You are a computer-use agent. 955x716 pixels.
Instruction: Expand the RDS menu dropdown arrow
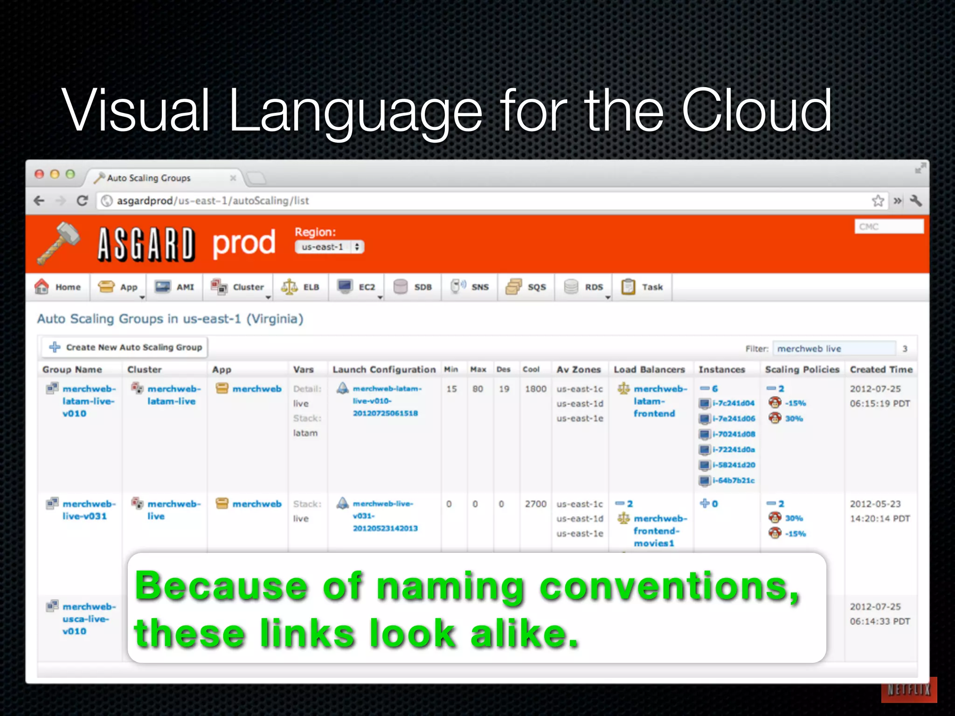[608, 297]
